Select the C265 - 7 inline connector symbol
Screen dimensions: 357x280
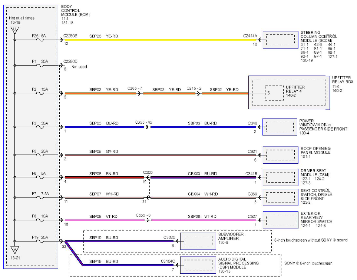[x=139, y=93]
